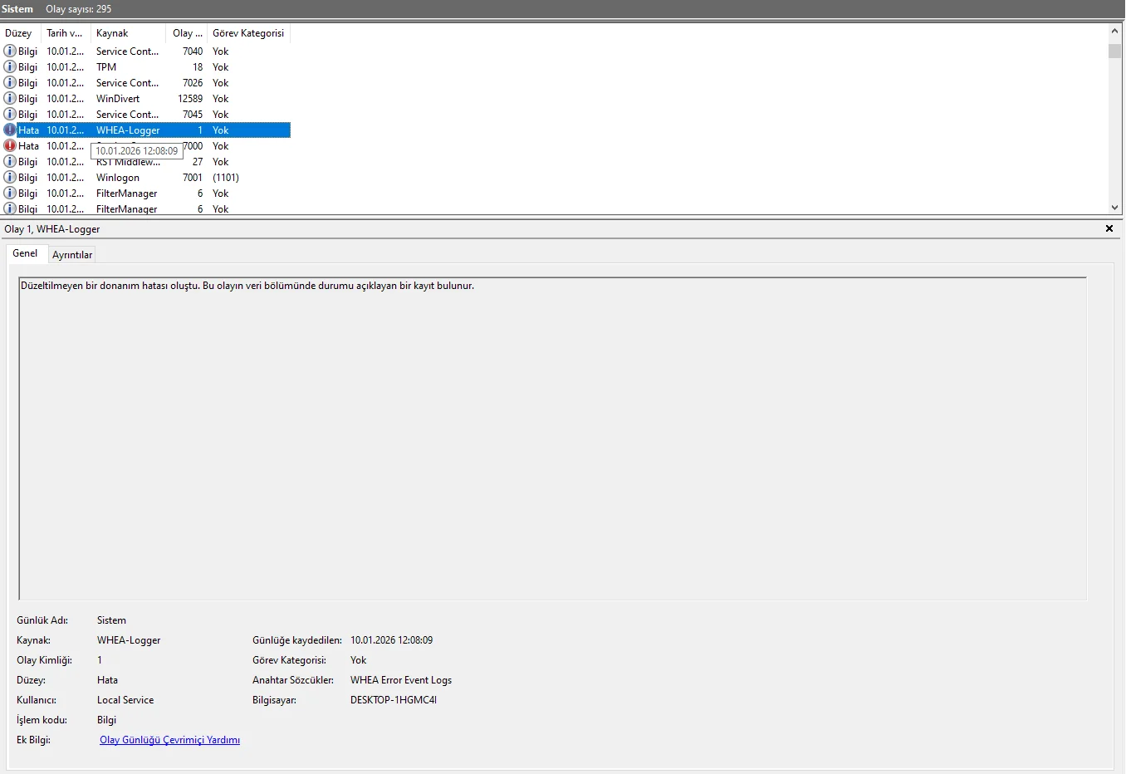The image size is (1126, 774).
Task: Click event ID 7045 in the list
Action: [193, 115]
